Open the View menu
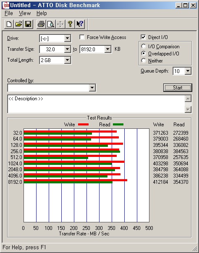This screenshot has height=253, width=199. pyautogui.click(x=25, y=13)
